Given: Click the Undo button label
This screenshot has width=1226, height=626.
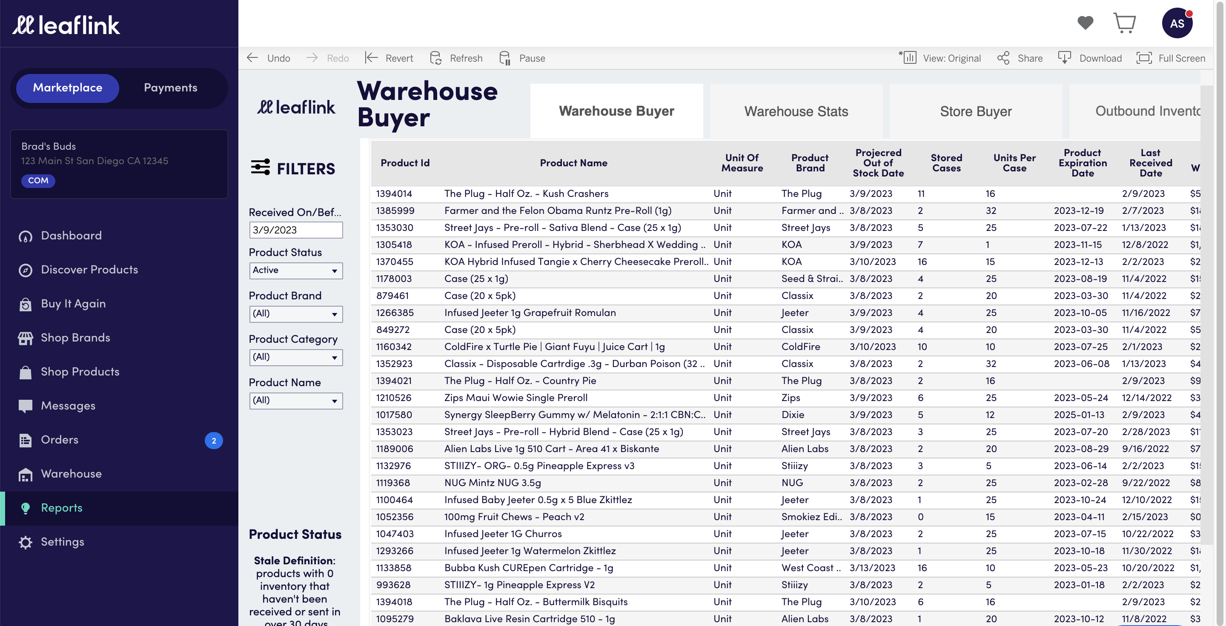Looking at the screenshot, I should pos(278,58).
